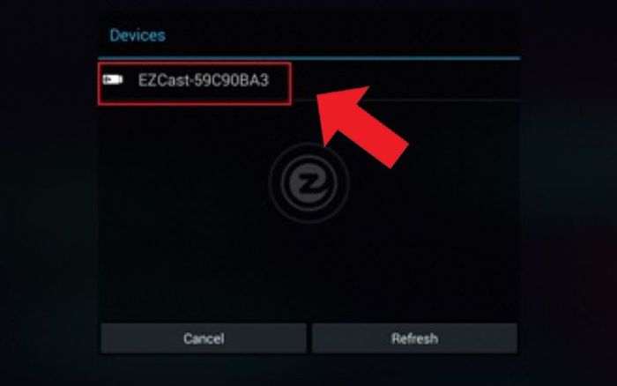Viewport: 617px width, 386px height.
Task: Click the tip of the red arrow
Action: (x=319, y=96)
